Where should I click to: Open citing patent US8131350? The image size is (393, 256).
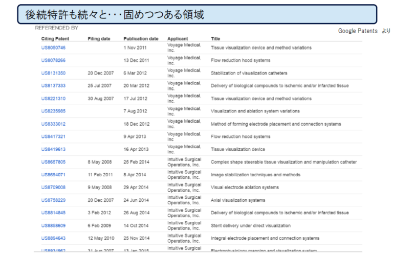coord(53,73)
